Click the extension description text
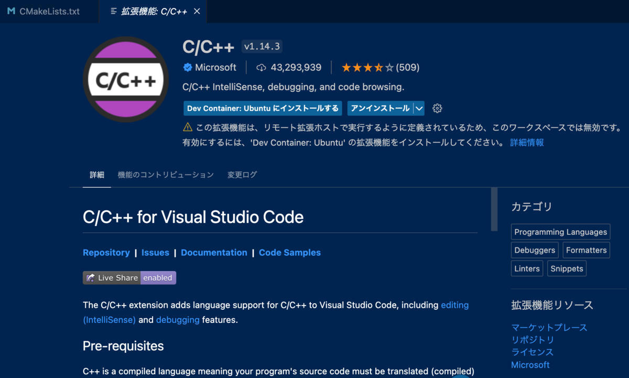 [293, 87]
